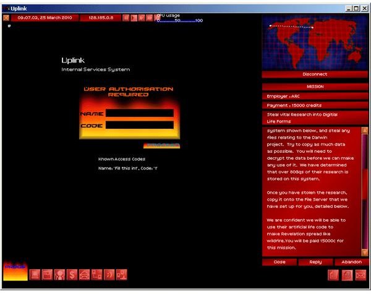This screenshot has width=371, height=294.
Task: Select the known access code entry 'Fill this in'
Action: click(128, 168)
